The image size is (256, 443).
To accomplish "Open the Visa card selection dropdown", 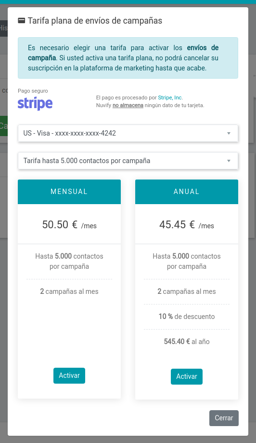I will tap(128, 133).
